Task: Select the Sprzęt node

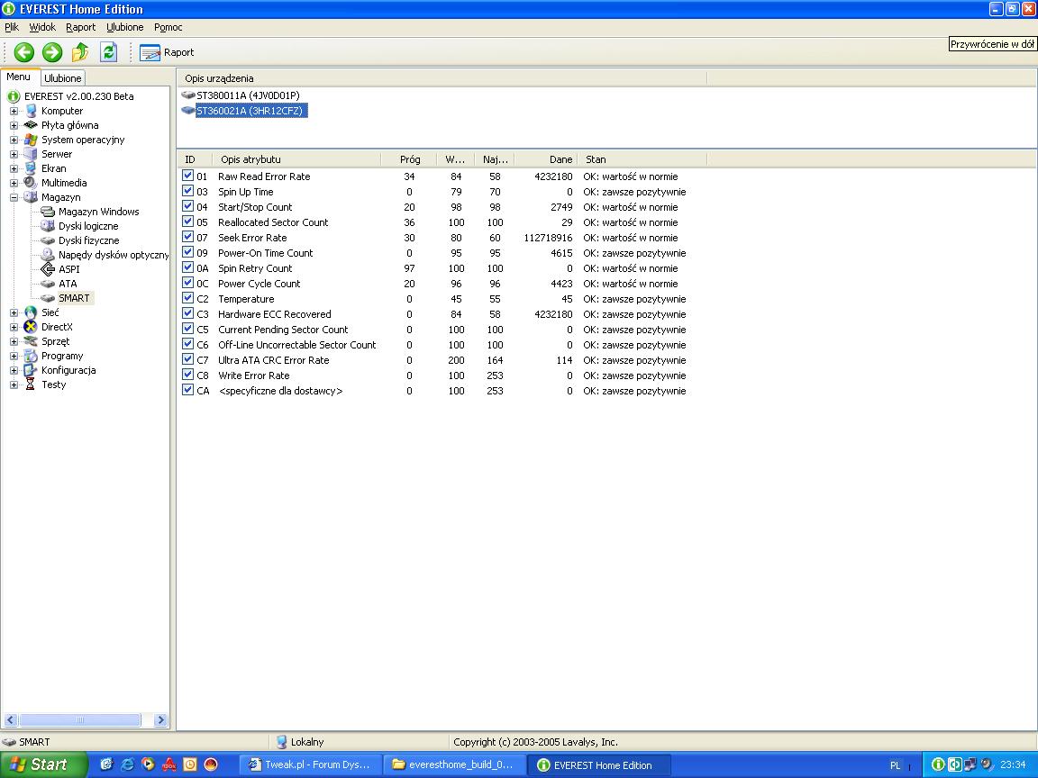Action: point(55,342)
